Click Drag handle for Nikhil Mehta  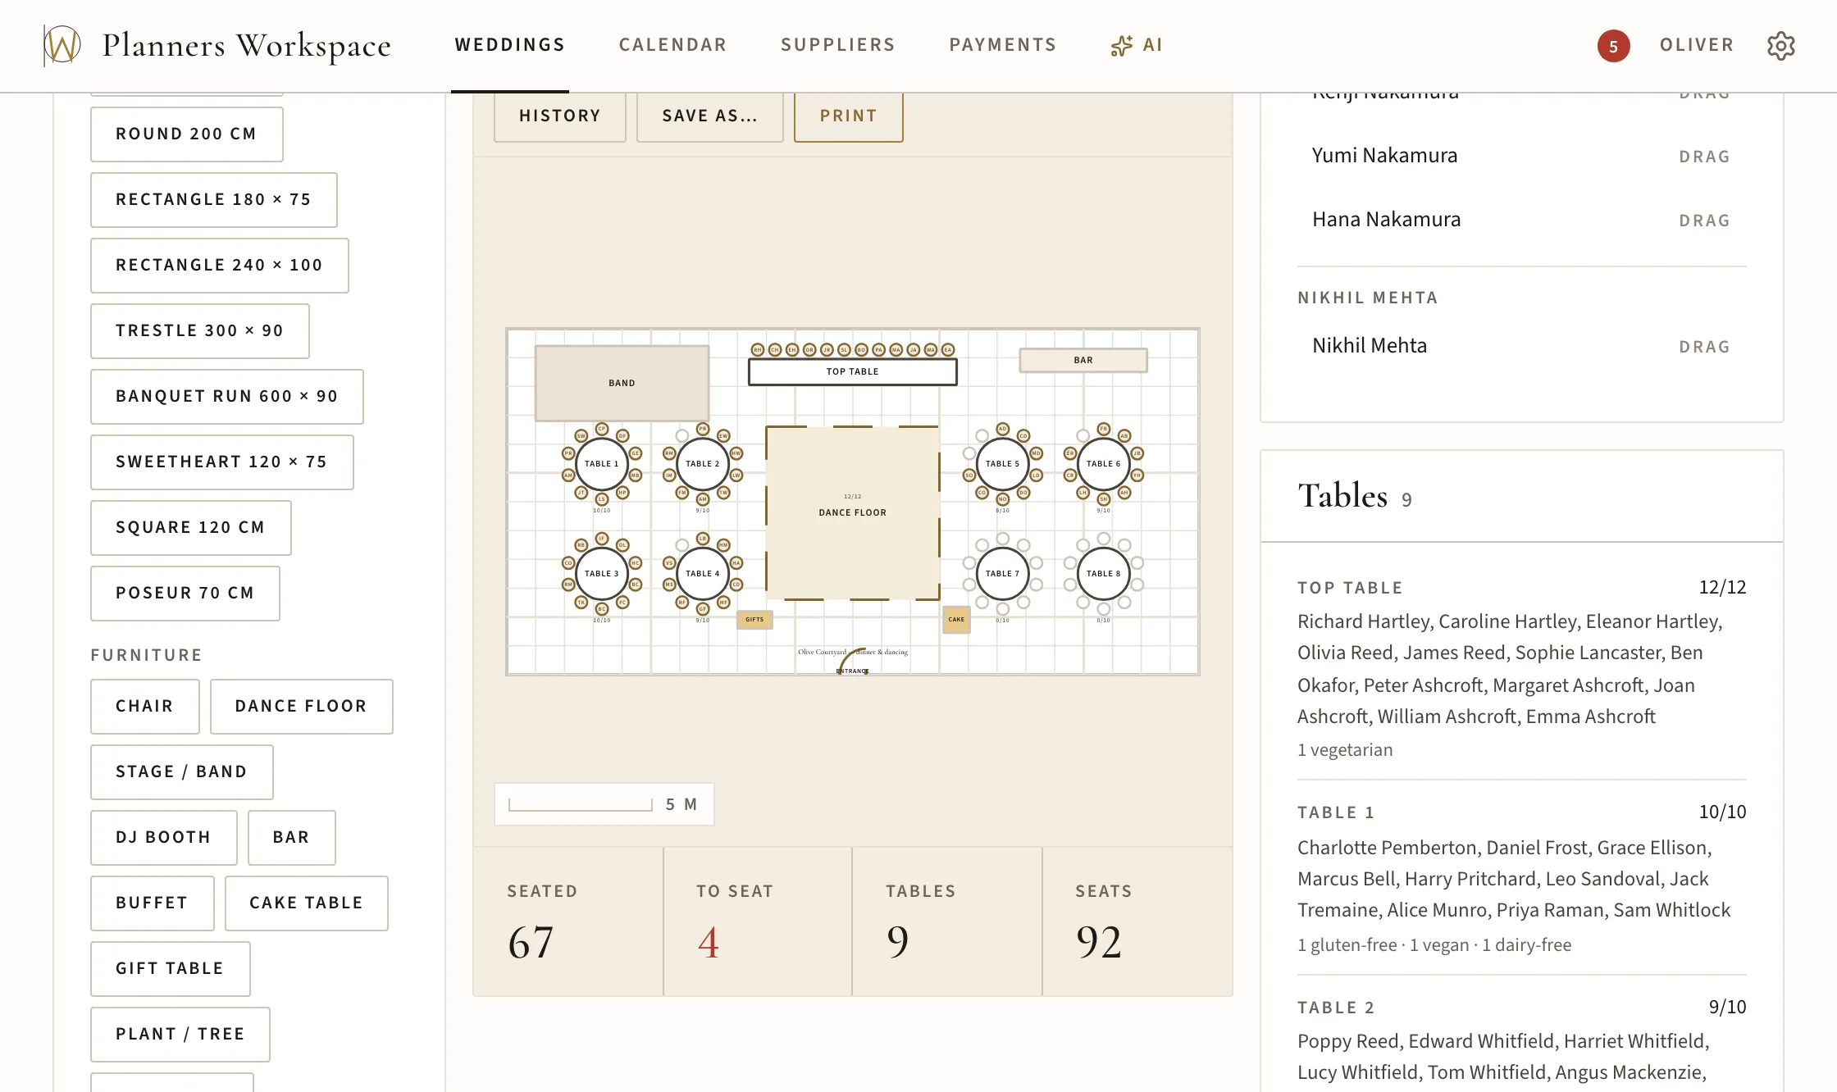click(1705, 347)
